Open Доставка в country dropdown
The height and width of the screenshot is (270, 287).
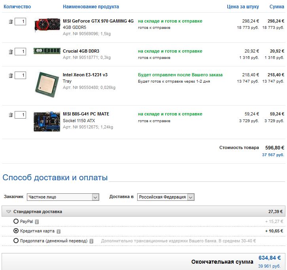click(x=166, y=197)
